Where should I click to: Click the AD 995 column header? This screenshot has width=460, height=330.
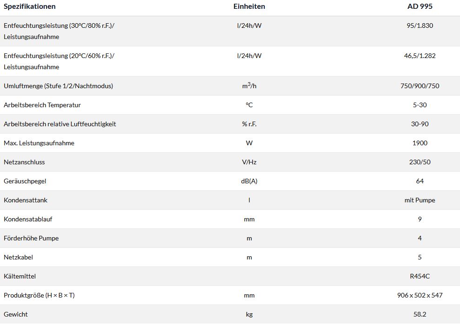tap(420, 6)
